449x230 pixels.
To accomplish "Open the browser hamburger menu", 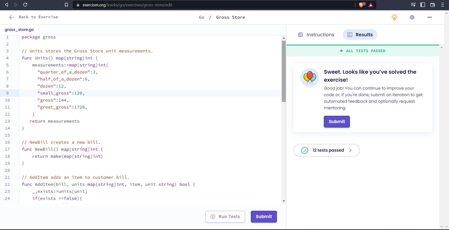I will pos(443,5).
